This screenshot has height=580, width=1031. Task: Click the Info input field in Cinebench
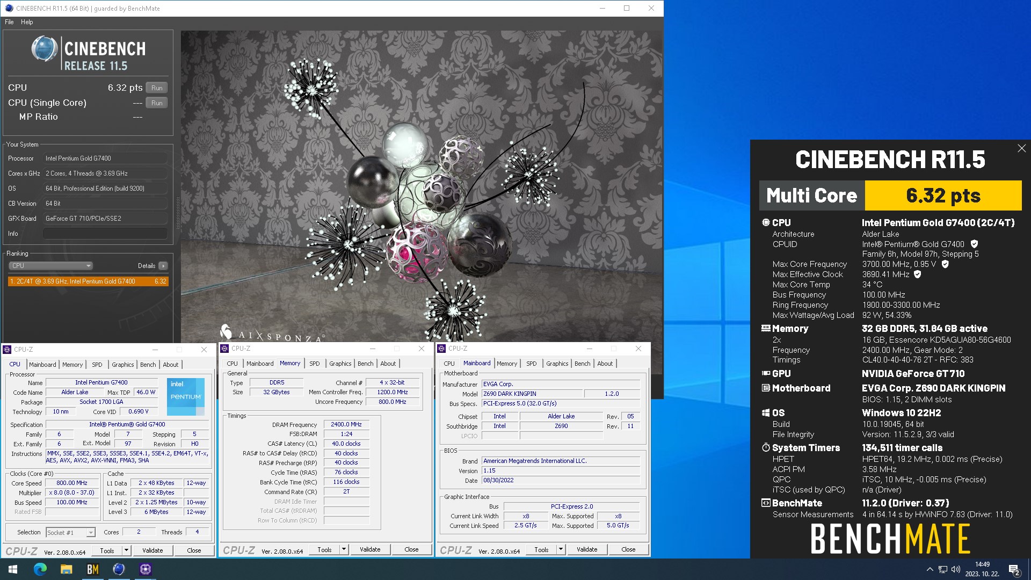pyautogui.click(x=105, y=234)
